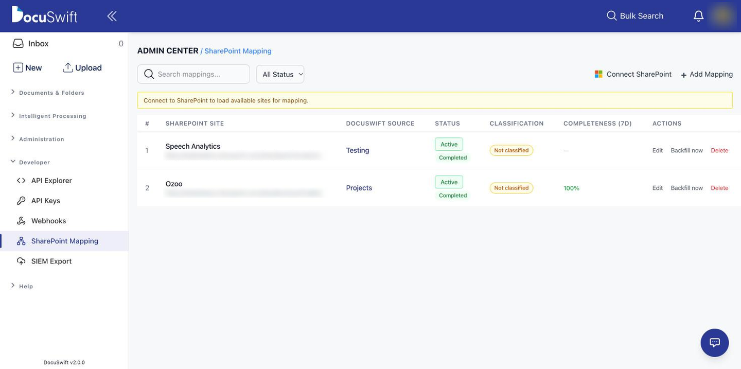Click the Upload arrow icon
741x369 pixels.
[x=67, y=67]
